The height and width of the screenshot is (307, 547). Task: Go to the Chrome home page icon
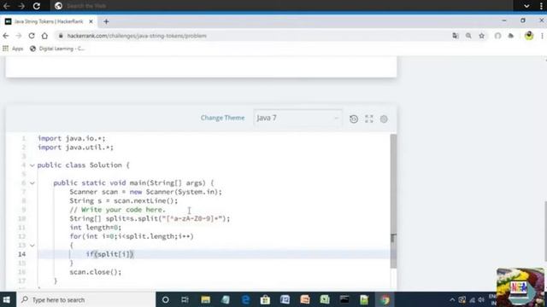44,36
